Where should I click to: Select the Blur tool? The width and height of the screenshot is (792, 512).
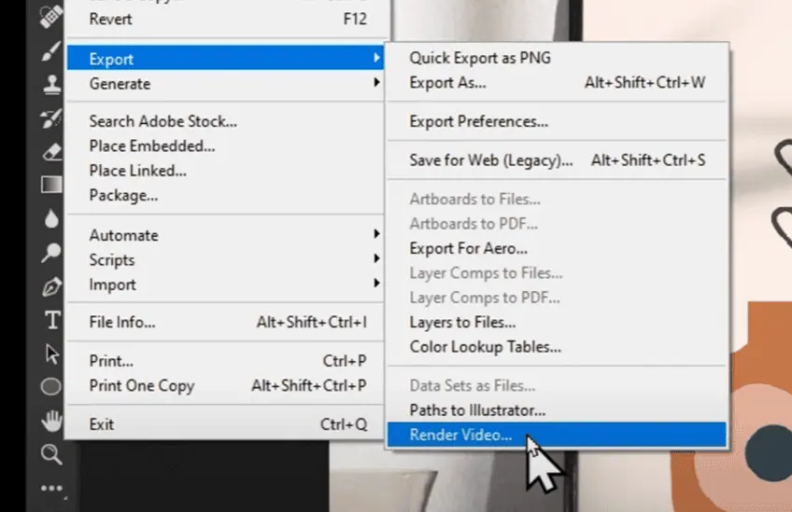click(x=50, y=218)
